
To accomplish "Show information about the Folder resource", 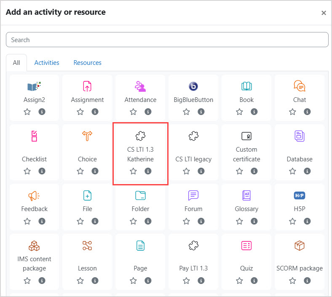I will (148, 221).
